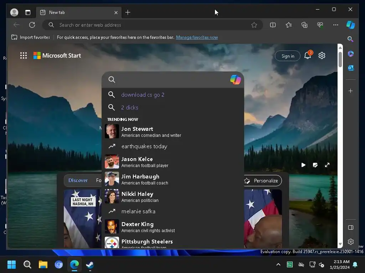Add an app to the sidebar

pyautogui.click(x=351, y=91)
